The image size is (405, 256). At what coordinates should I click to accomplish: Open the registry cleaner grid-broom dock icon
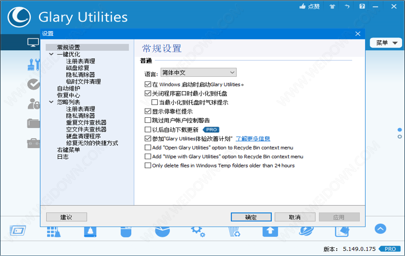(54, 231)
